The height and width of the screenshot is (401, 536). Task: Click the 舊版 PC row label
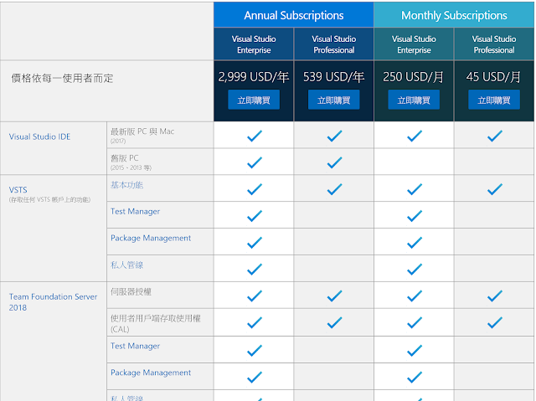tap(125, 158)
